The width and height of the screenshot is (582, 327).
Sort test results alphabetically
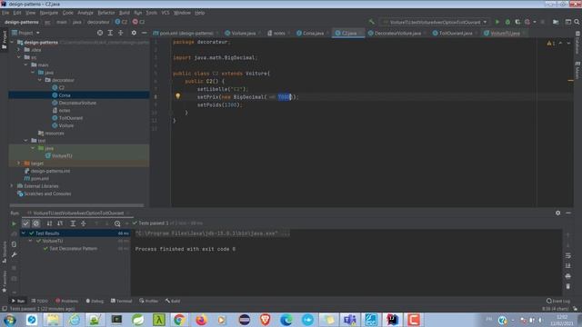(x=49, y=223)
